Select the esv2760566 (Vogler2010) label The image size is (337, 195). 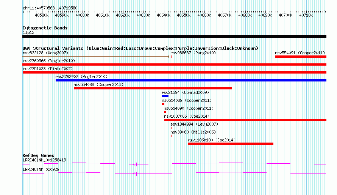click(49, 61)
